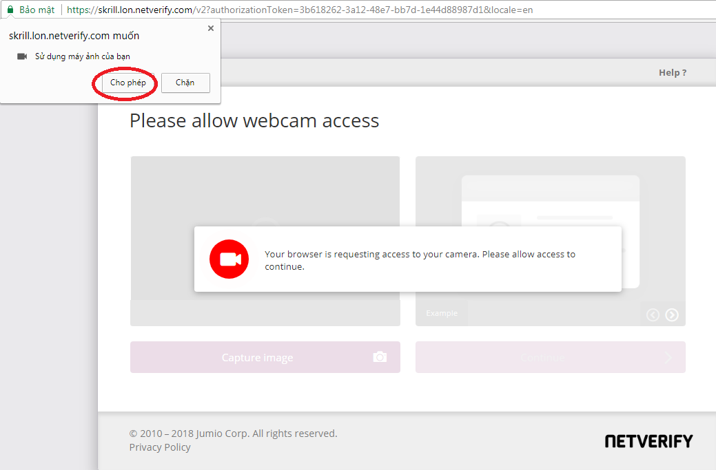The height and width of the screenshot is (470, 716).
Task: Open the Privacy Policy link
Action: tap(160, 447)
